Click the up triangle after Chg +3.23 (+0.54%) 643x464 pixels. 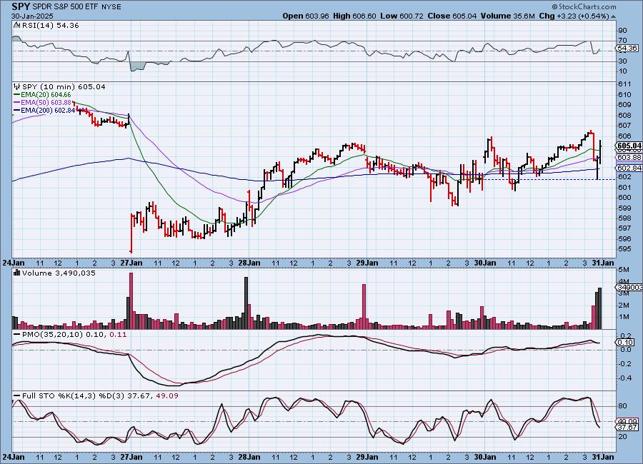[x=613, y=16]
